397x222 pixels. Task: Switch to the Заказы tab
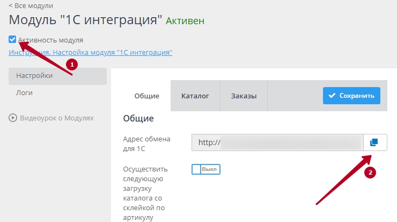(244, 96)
